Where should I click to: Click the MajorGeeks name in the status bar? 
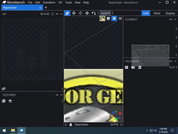(82, 125)
